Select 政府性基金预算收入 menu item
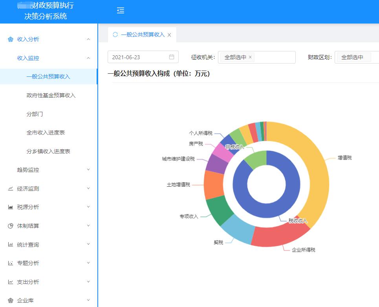 tap(51, 95)
